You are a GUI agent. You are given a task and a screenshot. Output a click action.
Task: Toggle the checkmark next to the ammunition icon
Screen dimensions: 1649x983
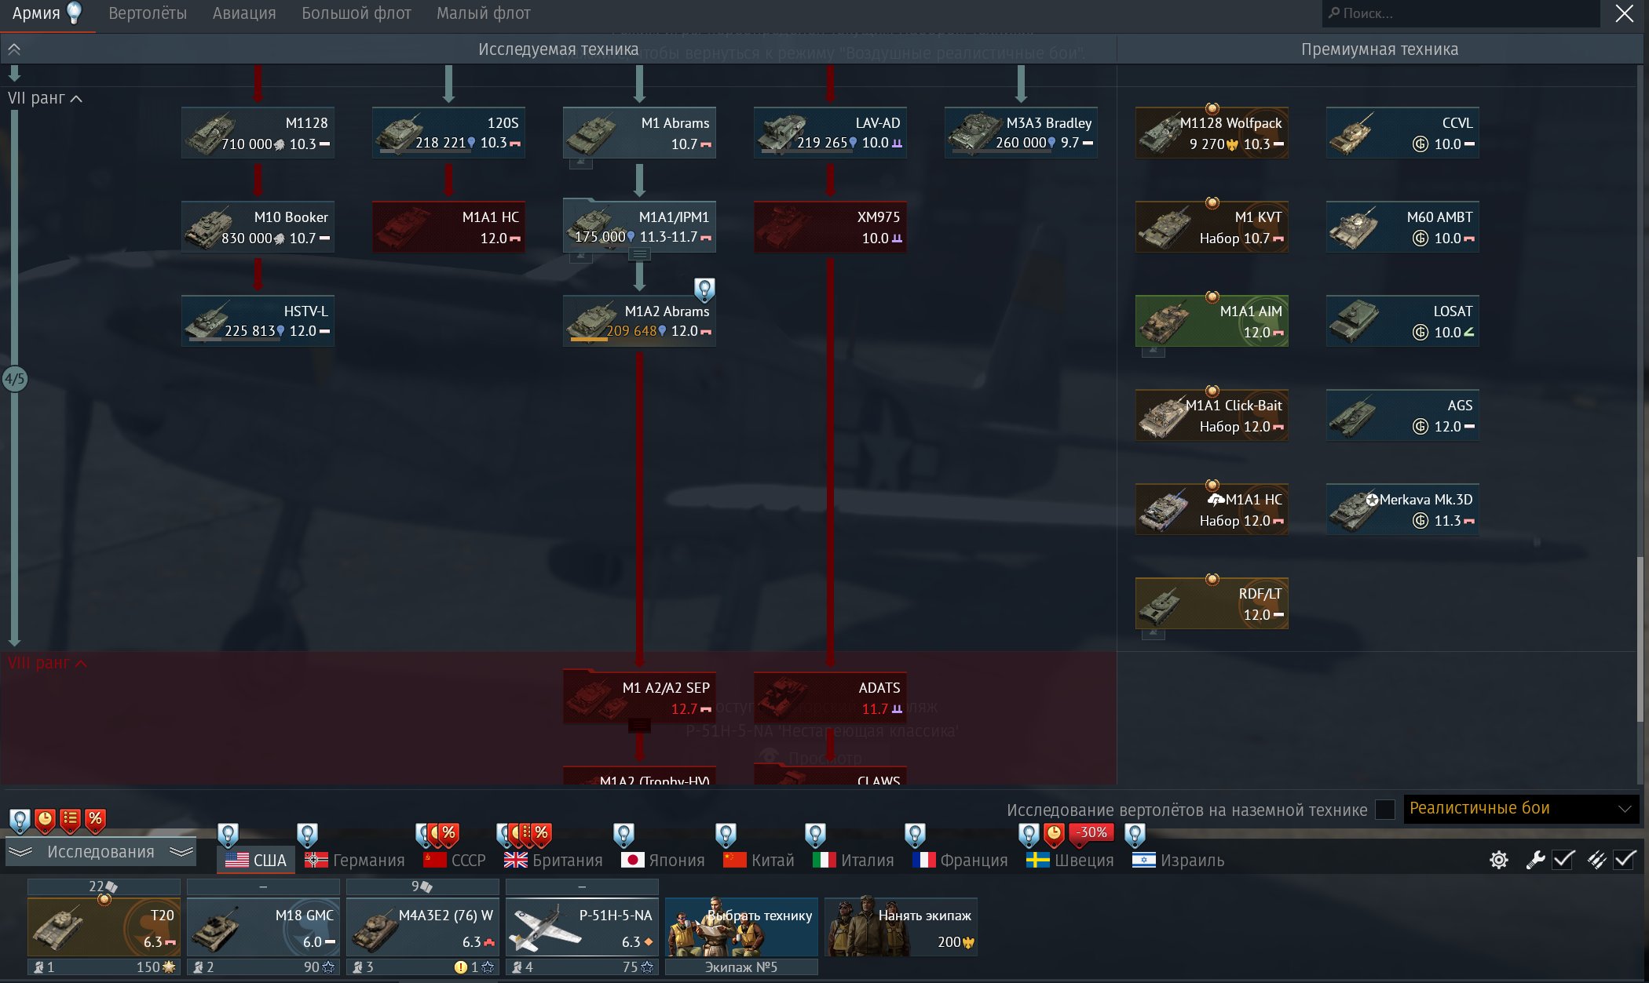(x=1625, y=860)
